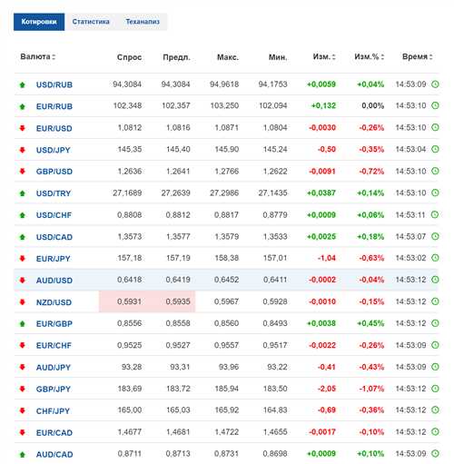Open the USD/JPY currency pair link
Viewport: 454px width, 464px height.
pyautogui.click(x=54, y=150)
